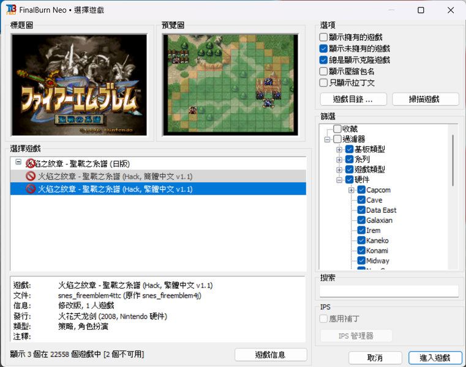Uncheck 基板類型 filter checkbox
466x367 pixels.
click(350, 149)
